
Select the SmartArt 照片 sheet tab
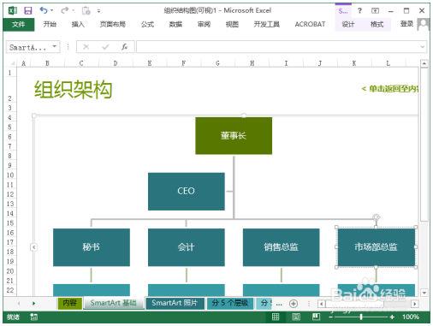click(x=175, y=303)
